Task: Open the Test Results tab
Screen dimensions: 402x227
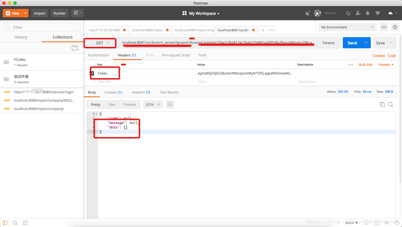Action: [x=169, y=92]
